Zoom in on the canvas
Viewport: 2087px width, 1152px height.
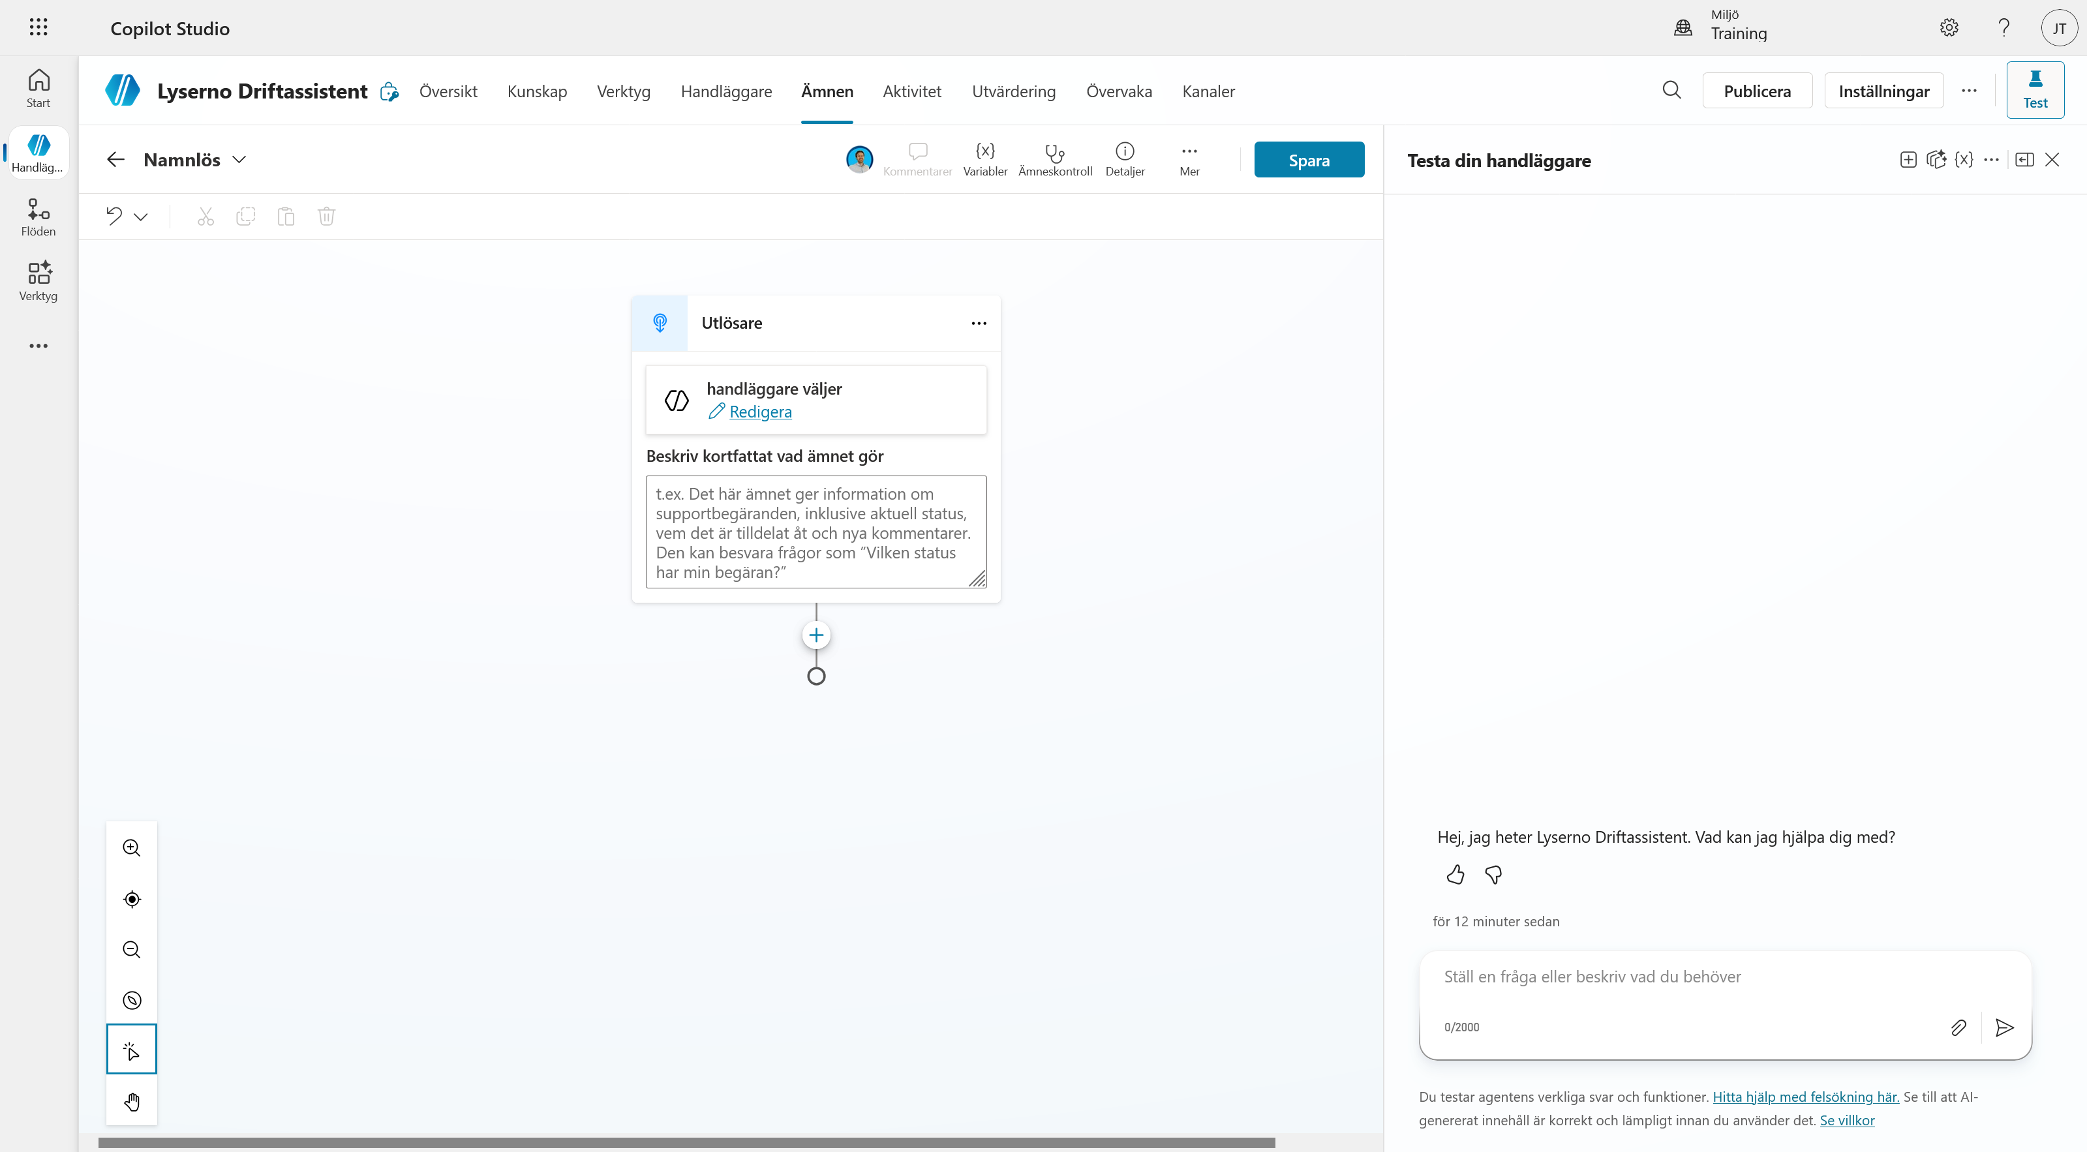pos(131,847)
